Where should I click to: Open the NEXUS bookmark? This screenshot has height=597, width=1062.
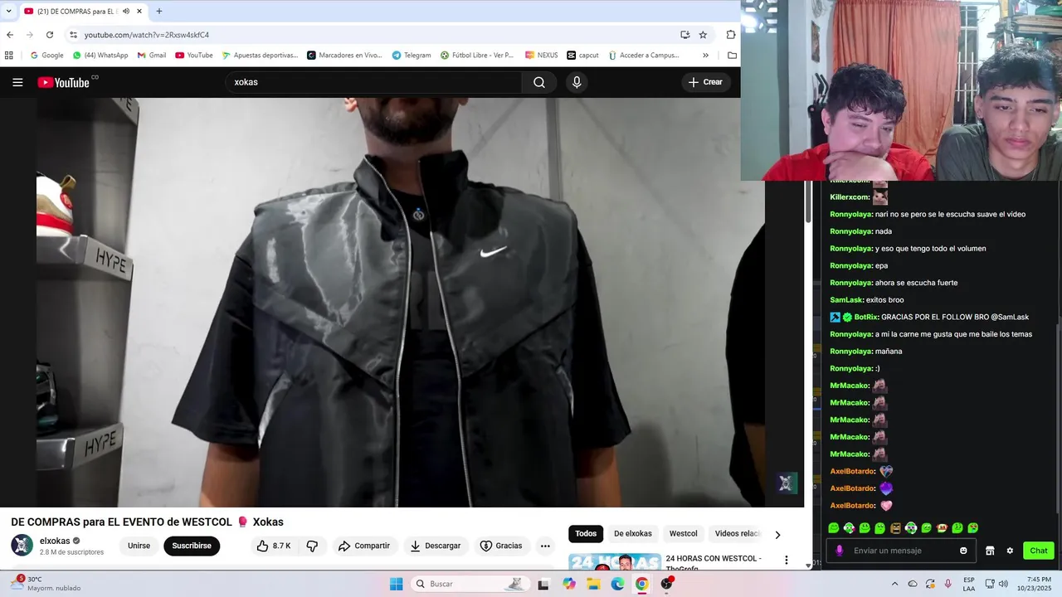pos(542,56)
